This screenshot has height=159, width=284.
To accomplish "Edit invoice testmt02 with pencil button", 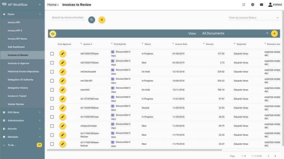I will click(62, 90).
